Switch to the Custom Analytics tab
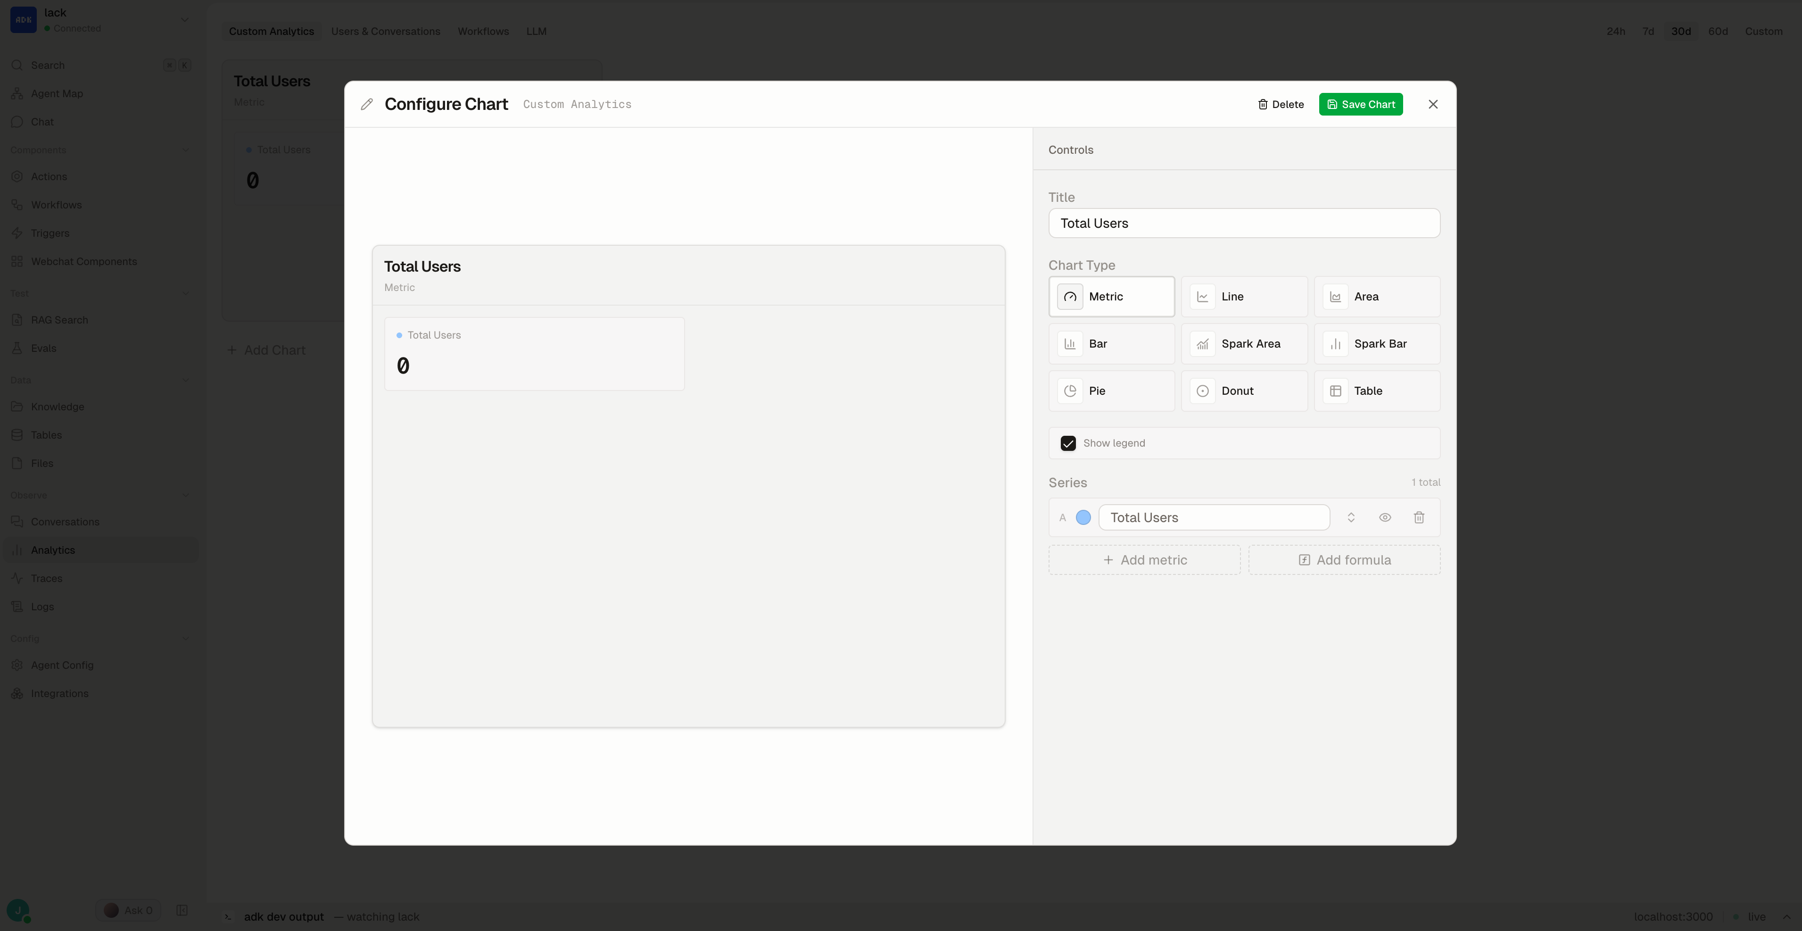This screenshot has height=931, width=1802. click(272, 32)
